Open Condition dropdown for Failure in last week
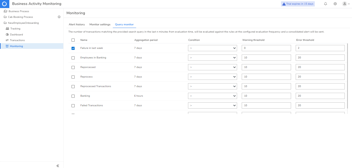The height and width of the screenshot is (168, 352). [x=212, y=48]
